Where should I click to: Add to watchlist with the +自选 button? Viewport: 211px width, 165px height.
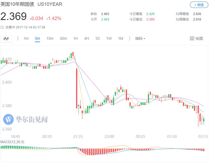[x=199, y=5]
